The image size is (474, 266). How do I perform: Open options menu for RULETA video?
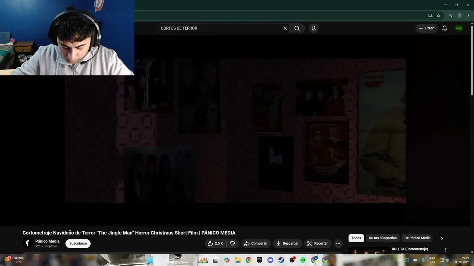tap(446, 250)
